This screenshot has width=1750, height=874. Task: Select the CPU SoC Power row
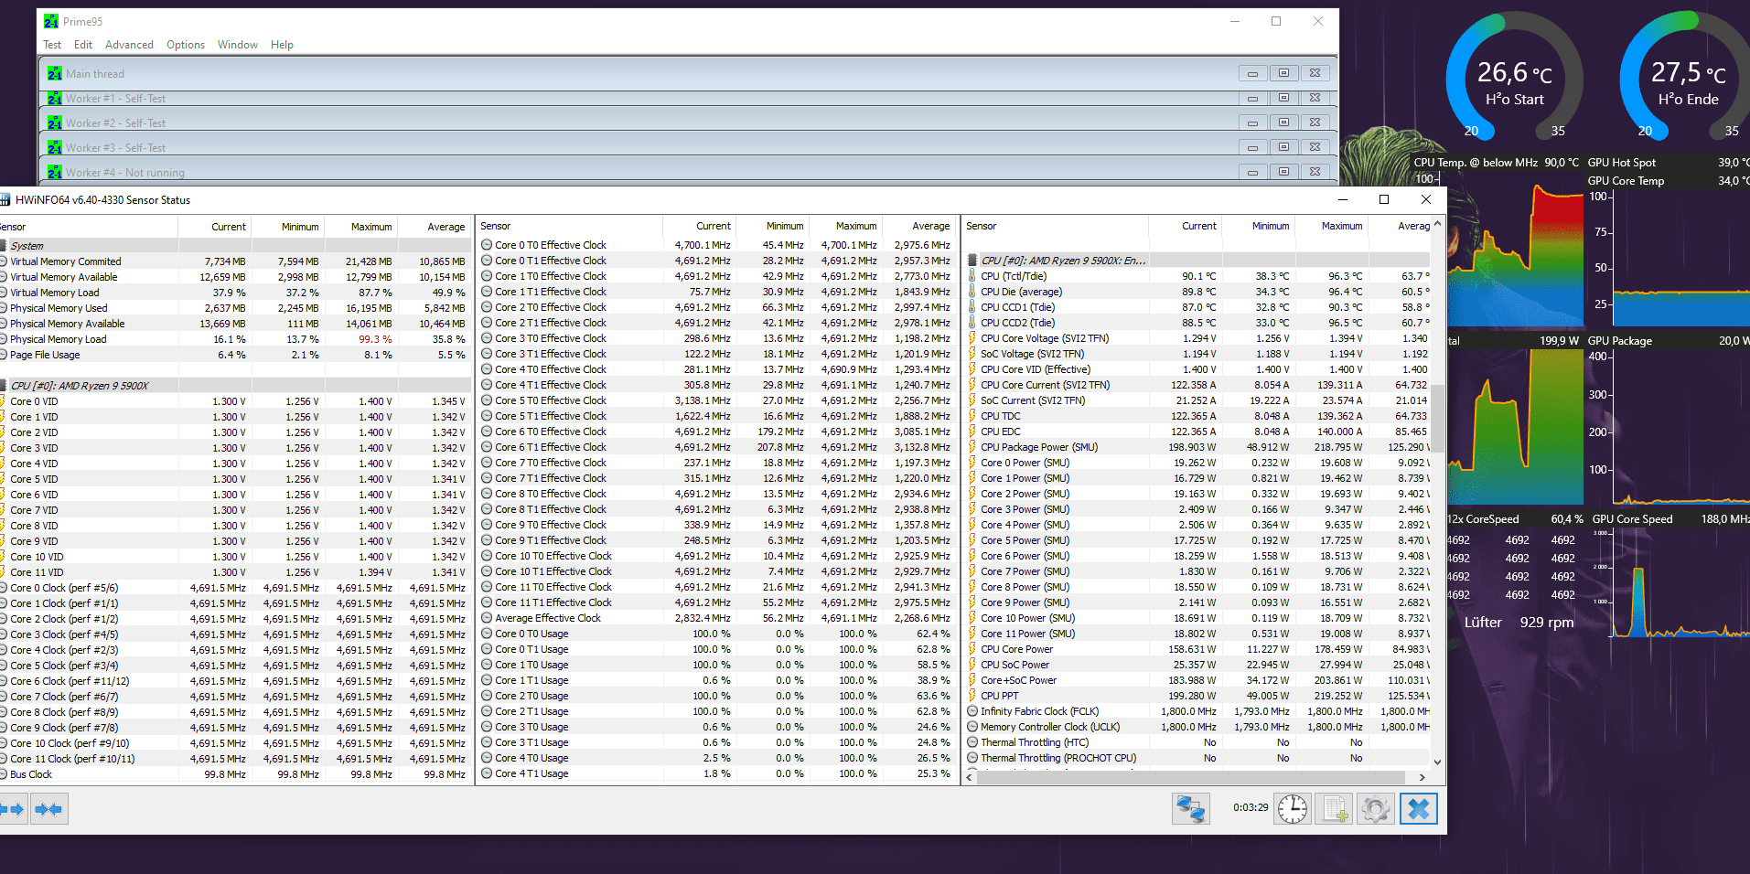1197,665
